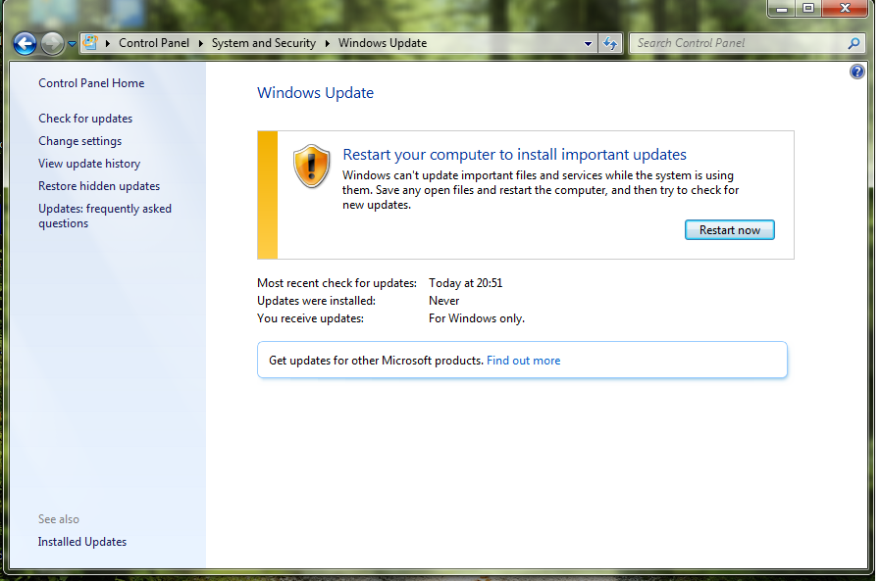Go back using the blue Back arrow
Viewport: 881px width, 582px height.
(x=25, y=43)
